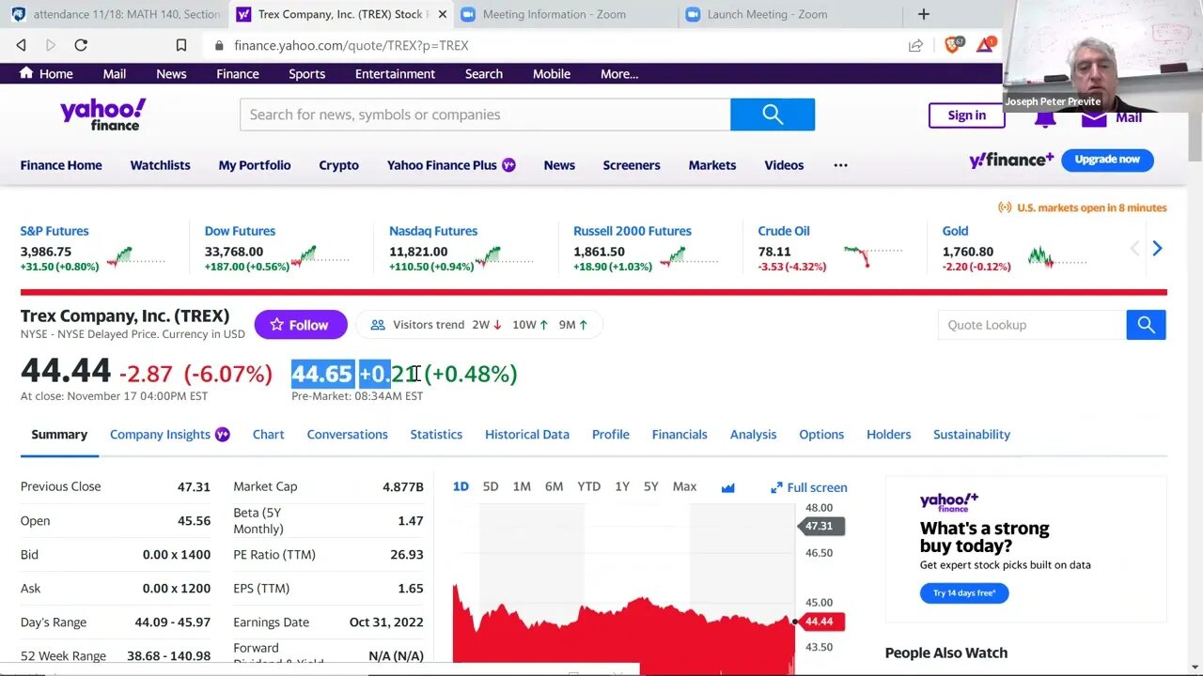Screen dimensions: 1203x676
Task: Switch to the Chart tab
Action: point(268,435)
